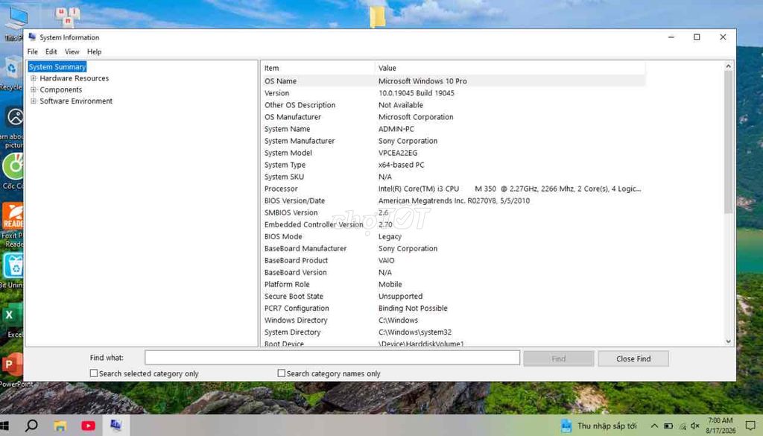Click the Find button

(559, 358)
